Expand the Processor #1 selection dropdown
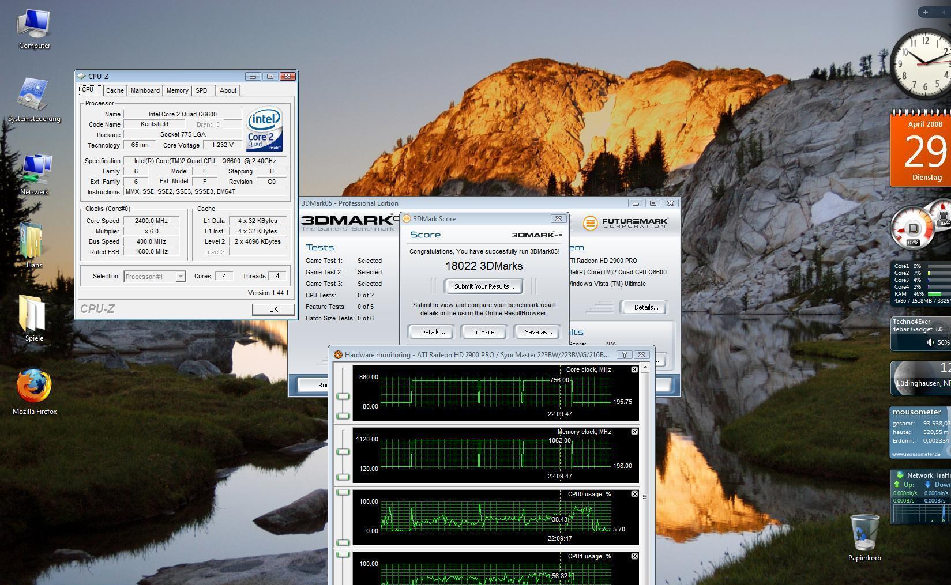The height and width of the screenshot is (585, 951). tap(181, 277)
